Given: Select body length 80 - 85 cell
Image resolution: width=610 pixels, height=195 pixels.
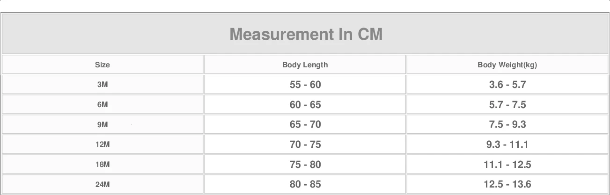Looking at the screenshot, I should click(305, 184).
